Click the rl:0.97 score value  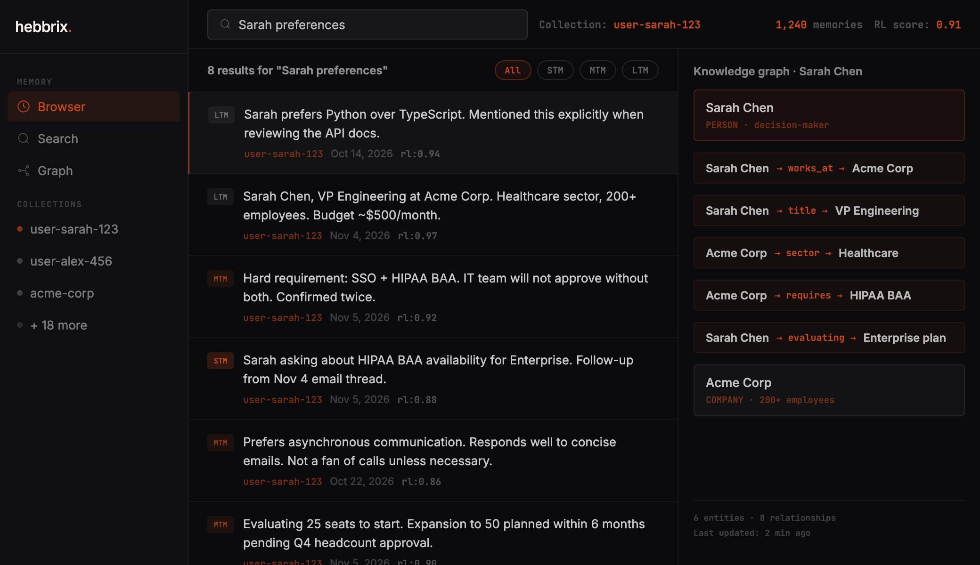pyautogui.click(x=417, y=235)
